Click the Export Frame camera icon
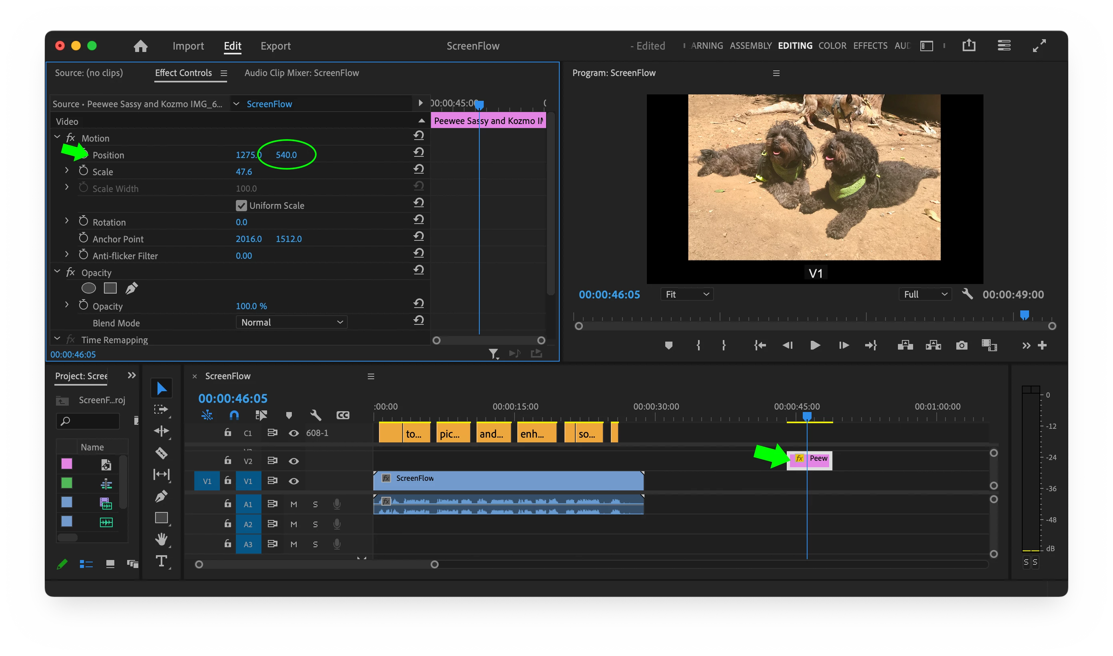 coord(961,345)
